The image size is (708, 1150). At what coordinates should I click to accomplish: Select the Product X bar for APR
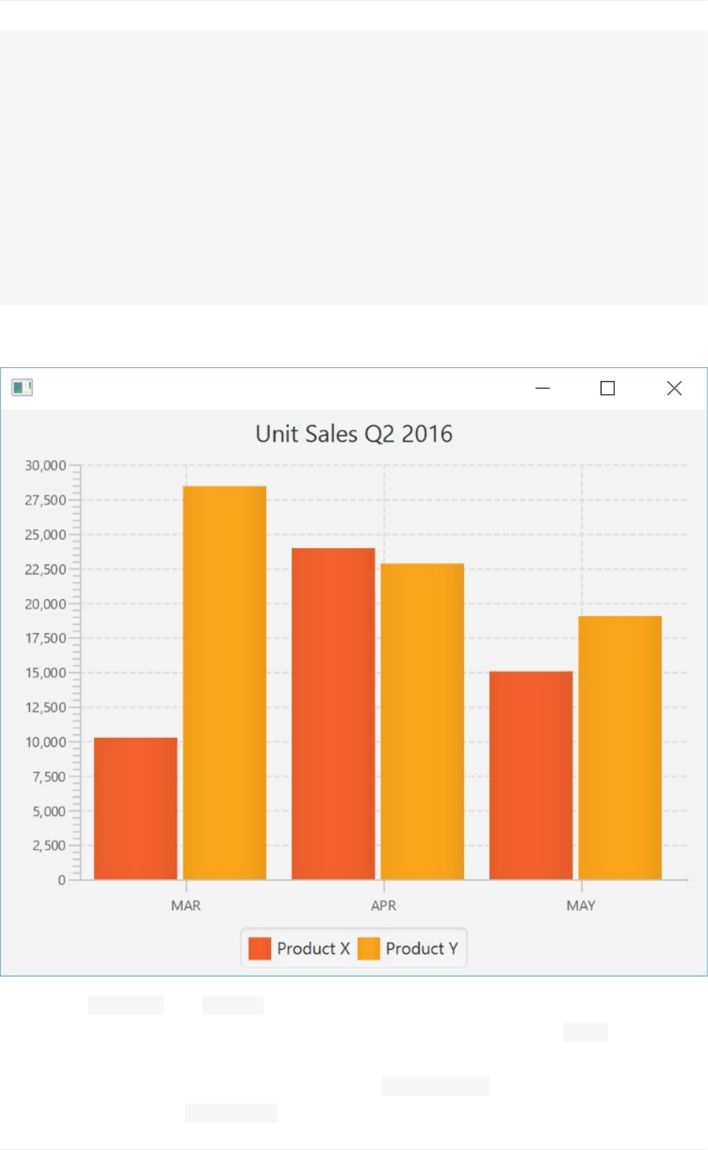point(333,713)
